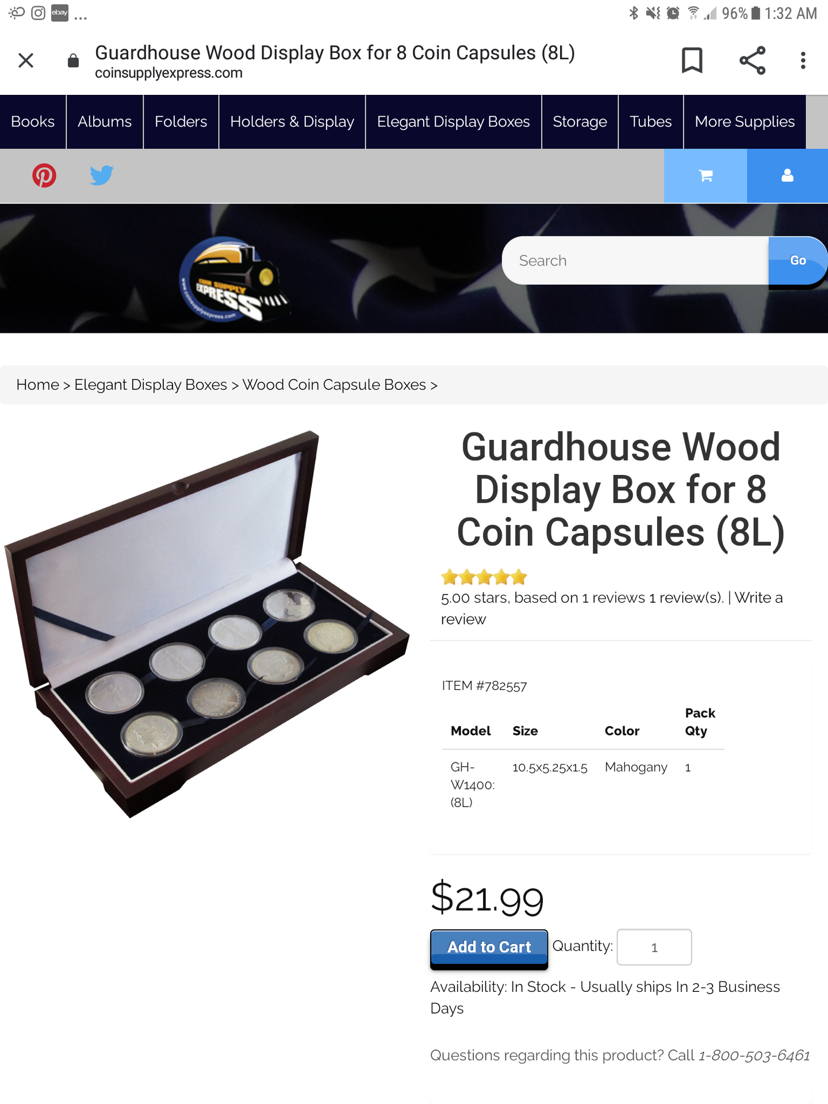The image size is (828, 1104).
Task: Tap the bookmark icon in browser bar
Action: [x=692, y=60]
